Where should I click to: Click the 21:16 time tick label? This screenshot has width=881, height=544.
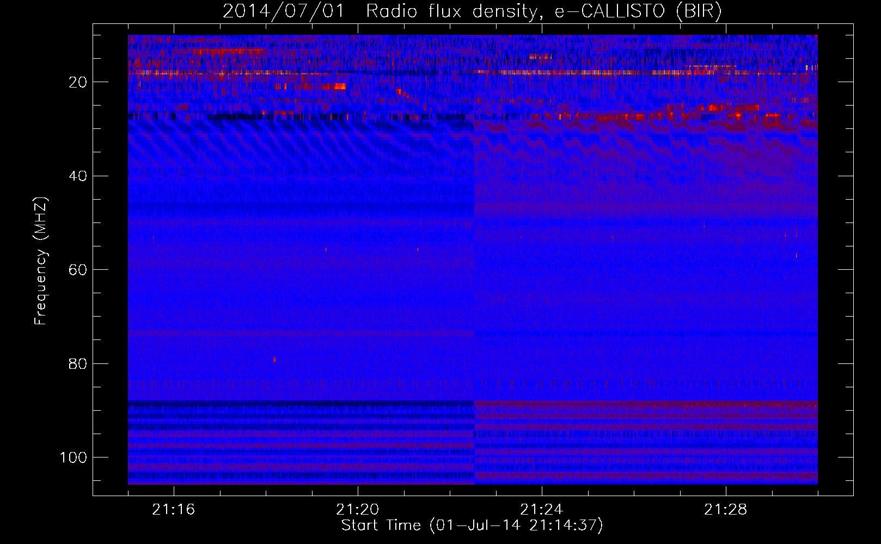pyautogui.click(x=174, y=510)
